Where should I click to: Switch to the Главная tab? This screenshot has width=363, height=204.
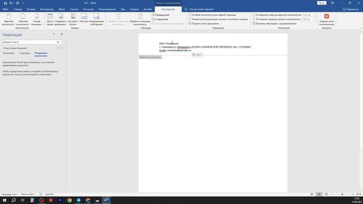pyautogui.click(x=18, y=9)
